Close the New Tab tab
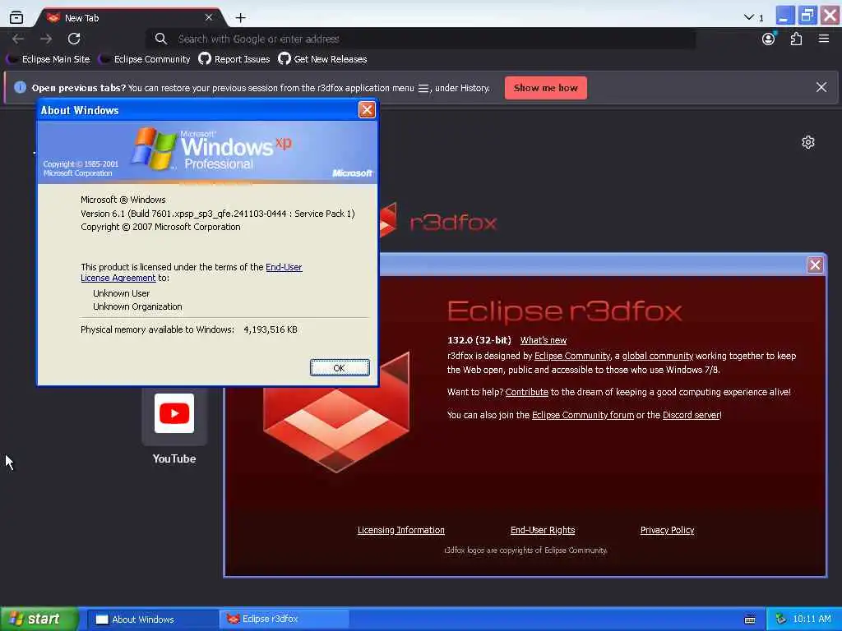The width and height of the screenshot is (842, 631). pos(209,18)
